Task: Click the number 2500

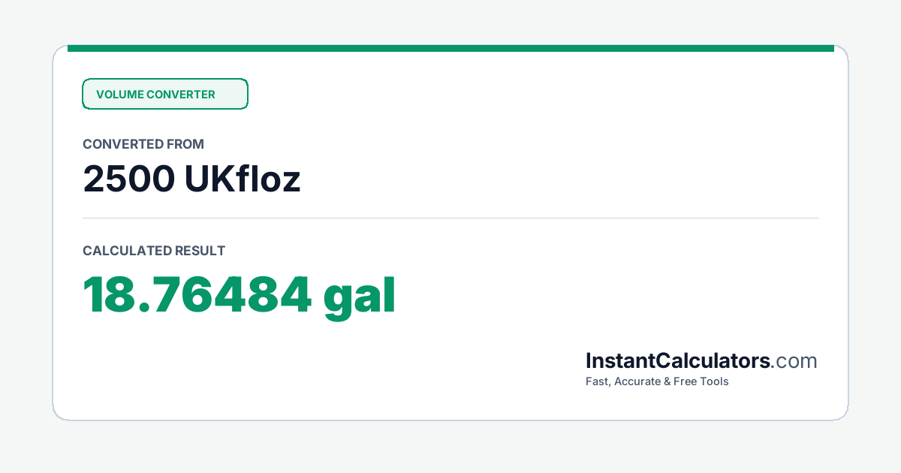Action: (128, 179)
